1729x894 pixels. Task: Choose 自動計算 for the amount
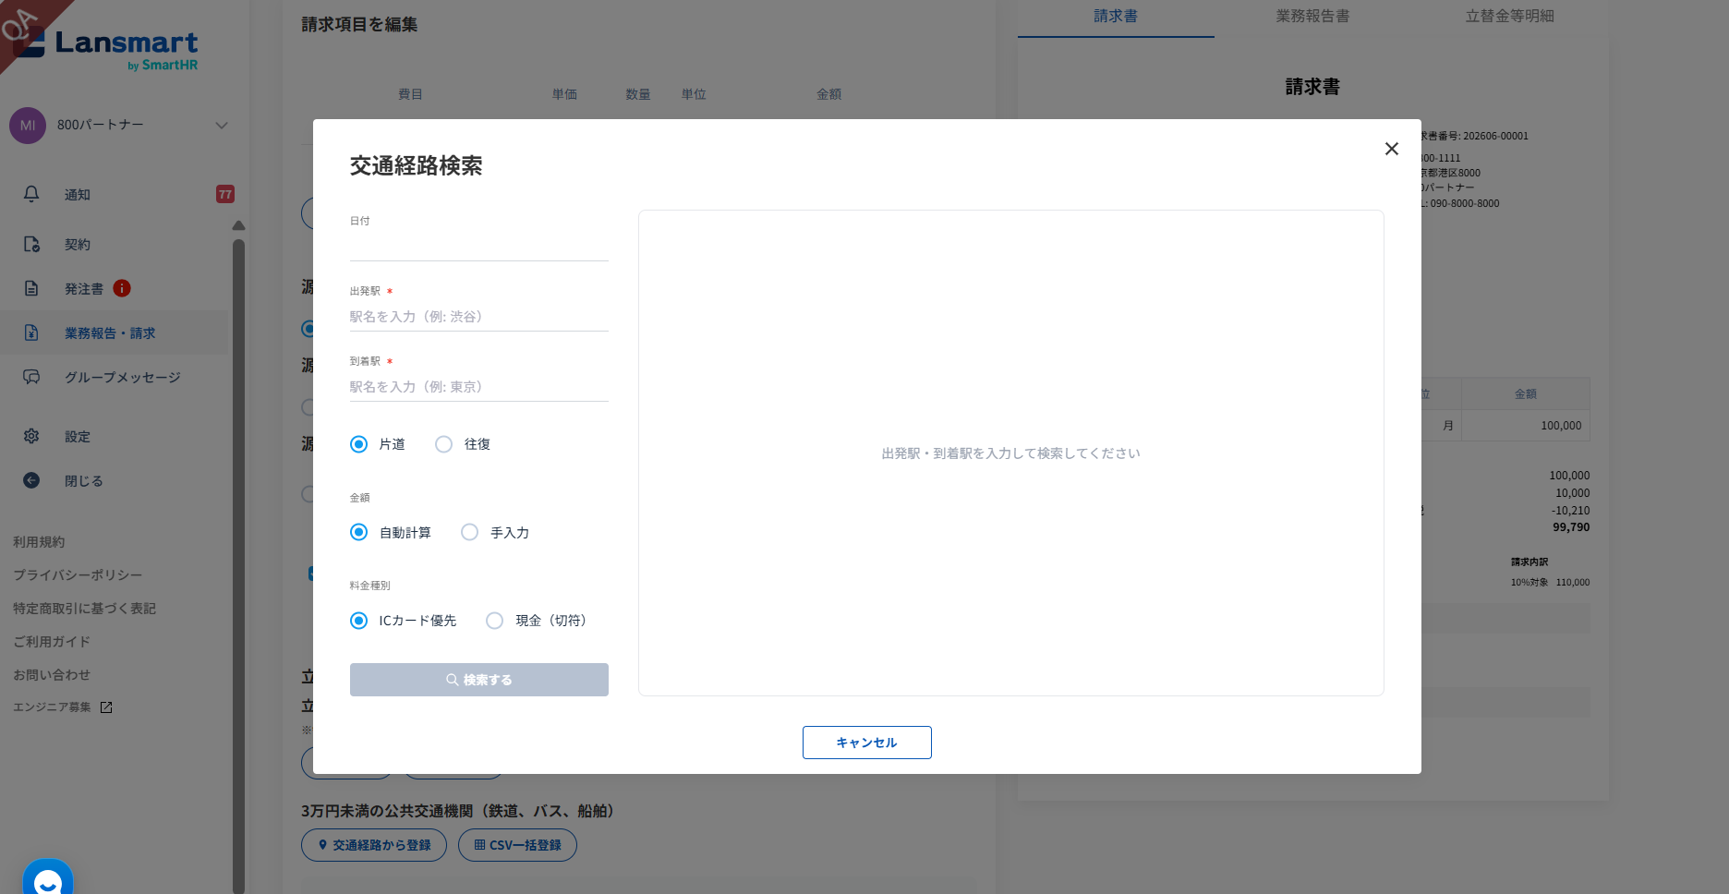pyautogui.click(x=359, y=532)
